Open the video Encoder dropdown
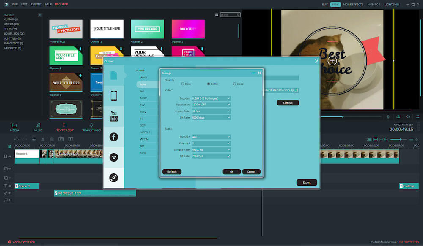 (211, 98)
